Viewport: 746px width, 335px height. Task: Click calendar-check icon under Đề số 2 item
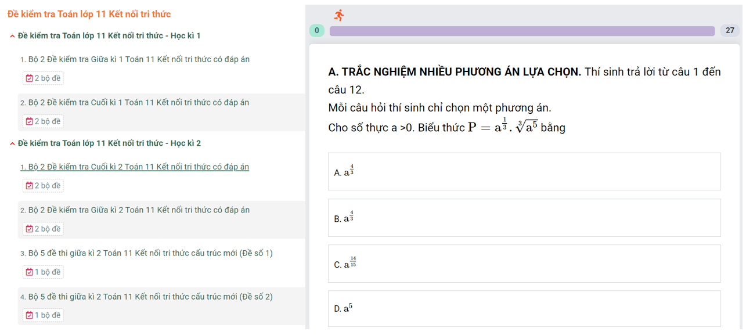click(x=29, y=315)
